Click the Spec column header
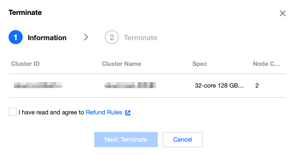 coord(200,64)
